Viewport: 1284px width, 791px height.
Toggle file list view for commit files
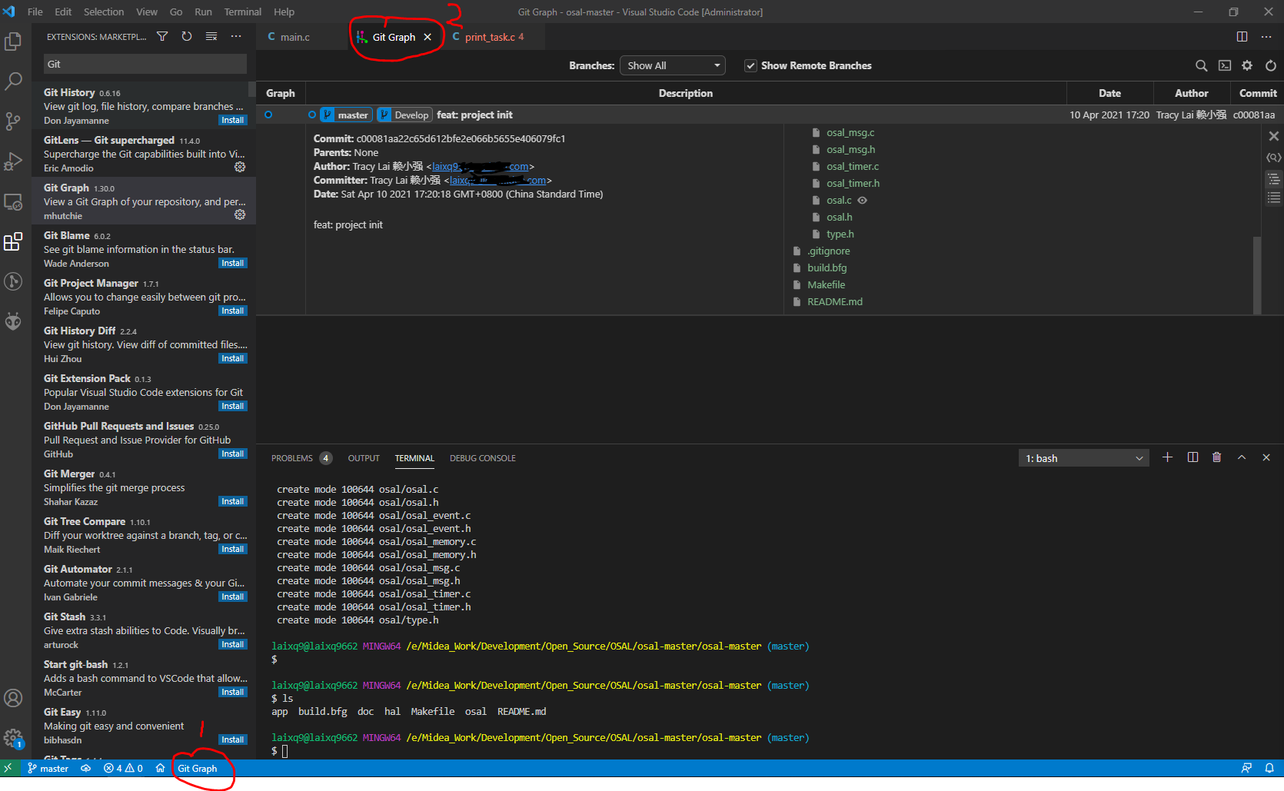(x=1274, y=198)
